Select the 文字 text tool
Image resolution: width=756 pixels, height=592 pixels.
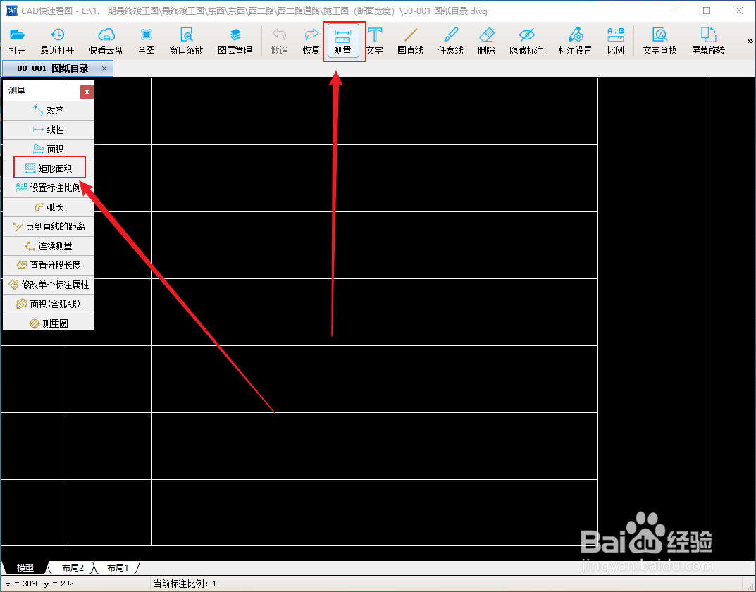pos(375,41)
